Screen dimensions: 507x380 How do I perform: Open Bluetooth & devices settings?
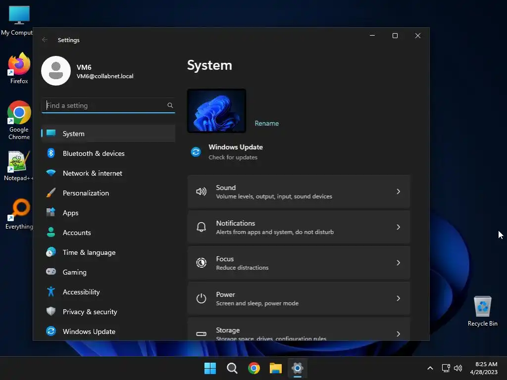[x=108, y=153]
